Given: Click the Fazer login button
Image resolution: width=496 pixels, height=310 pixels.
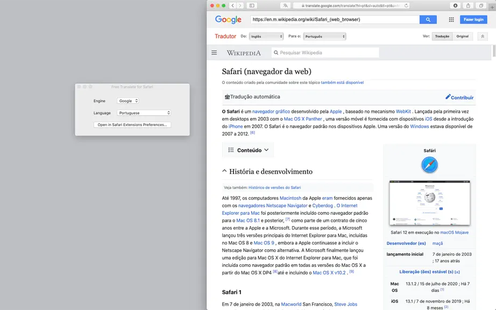Looking at the screenshot, I should tap(473, 19).
